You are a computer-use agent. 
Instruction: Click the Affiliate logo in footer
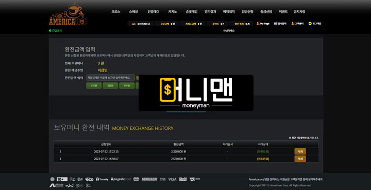point(56,185)
